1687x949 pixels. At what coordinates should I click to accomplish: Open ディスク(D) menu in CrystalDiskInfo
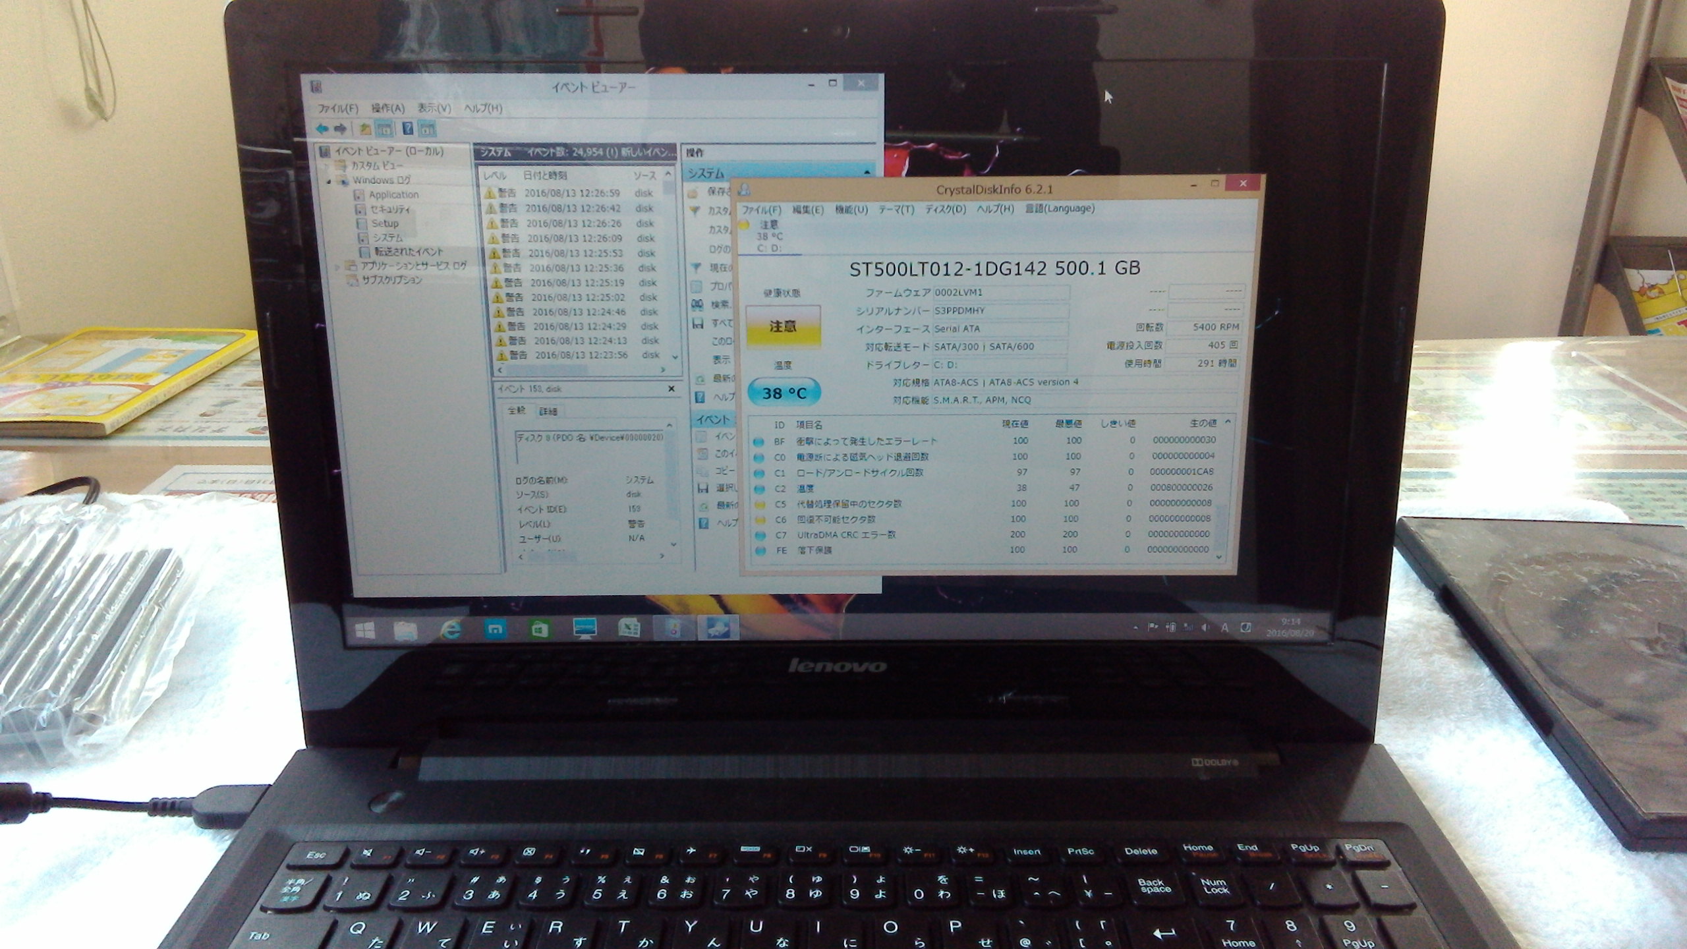pos(946,210)
